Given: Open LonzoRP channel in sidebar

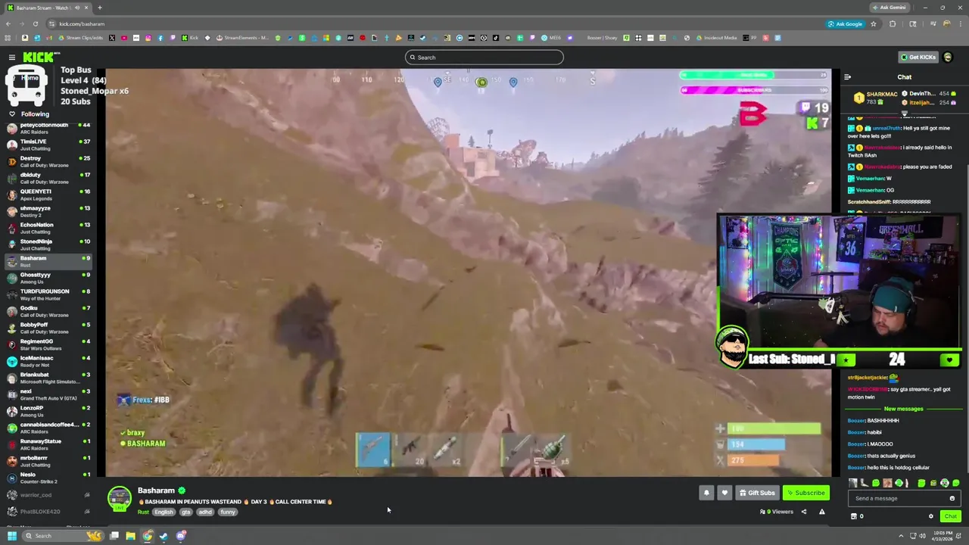Looking at the screenshot, I should pos(47,411).
